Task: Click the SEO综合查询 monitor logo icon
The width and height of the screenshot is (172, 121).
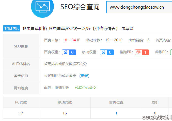Action: point(42,7)
